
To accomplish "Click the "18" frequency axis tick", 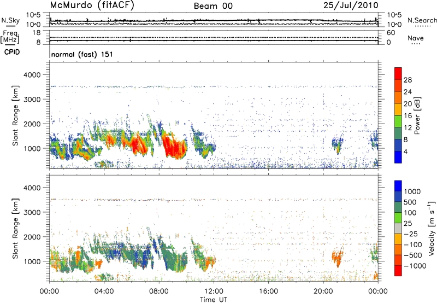I will coord(37,33).
